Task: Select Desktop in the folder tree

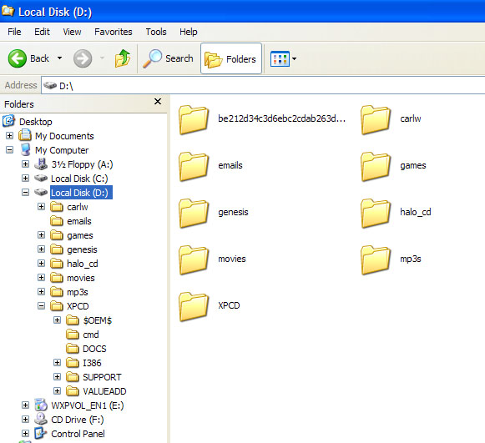Action: coord(36,122)
